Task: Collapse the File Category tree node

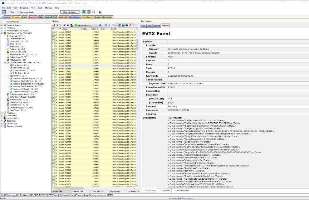Action: 2,34
